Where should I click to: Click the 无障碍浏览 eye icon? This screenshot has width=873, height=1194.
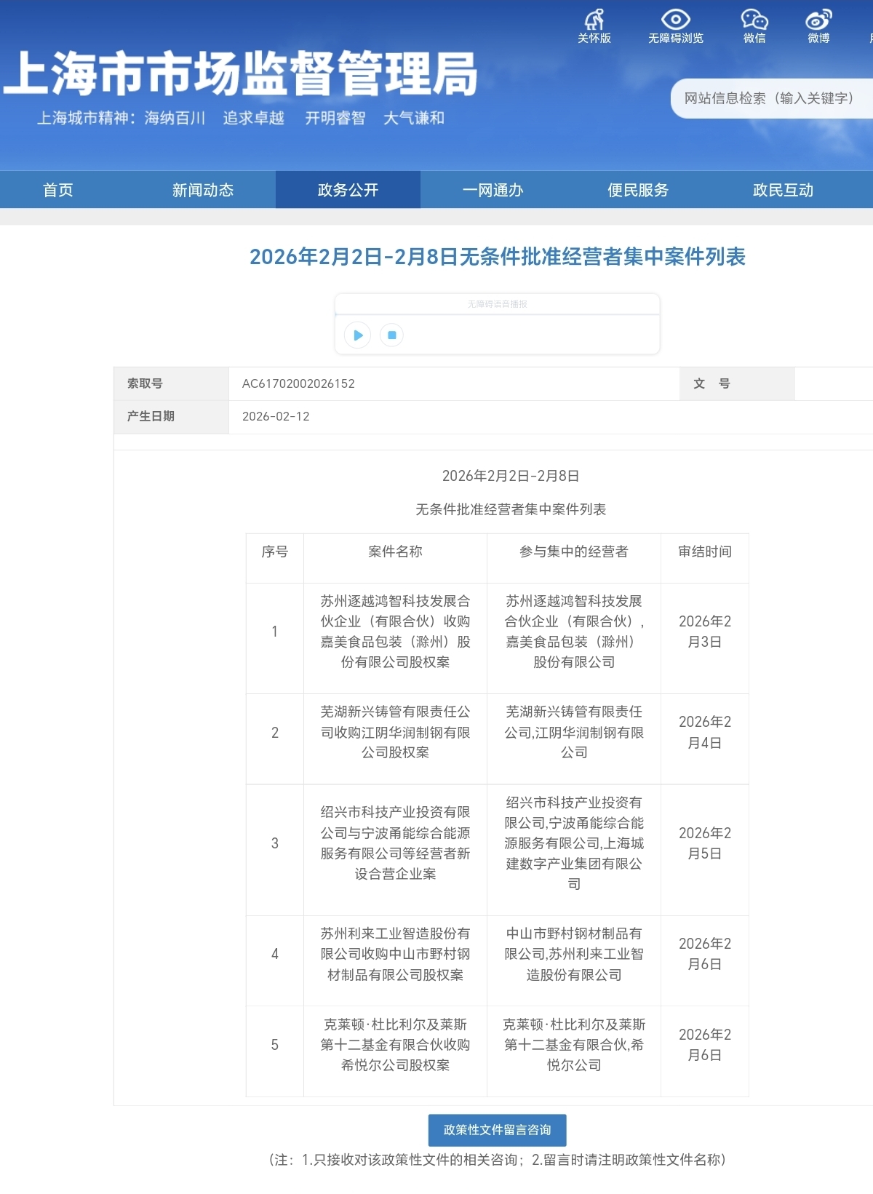(676, 26)
